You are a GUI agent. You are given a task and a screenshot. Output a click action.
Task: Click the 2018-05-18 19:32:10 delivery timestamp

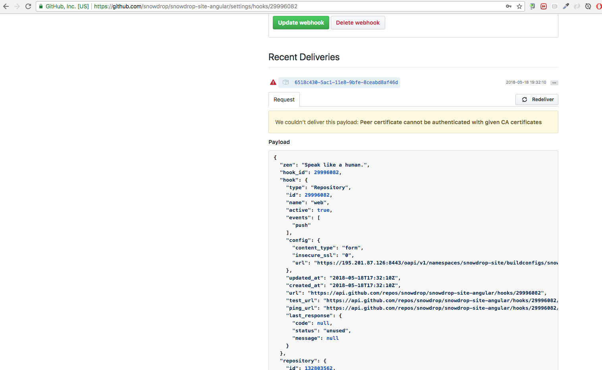[526, 82]
